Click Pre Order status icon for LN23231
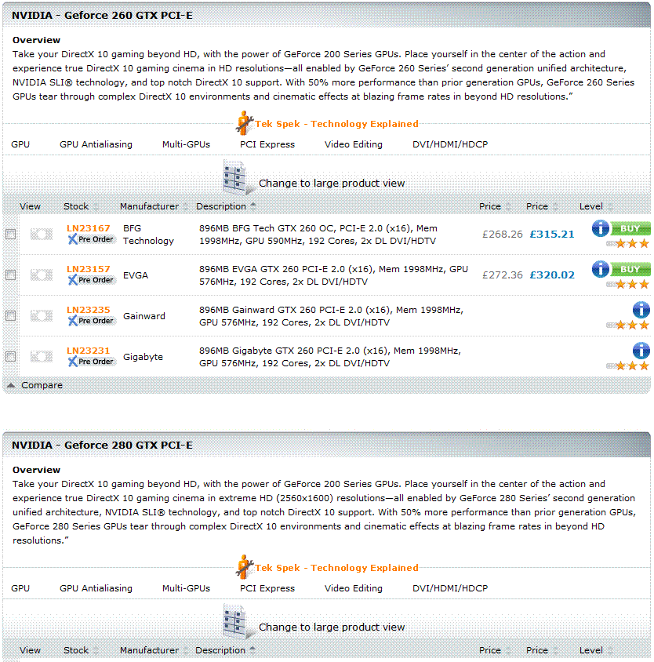The width and height of the screenshot is (654, 662). click(91, 362)
